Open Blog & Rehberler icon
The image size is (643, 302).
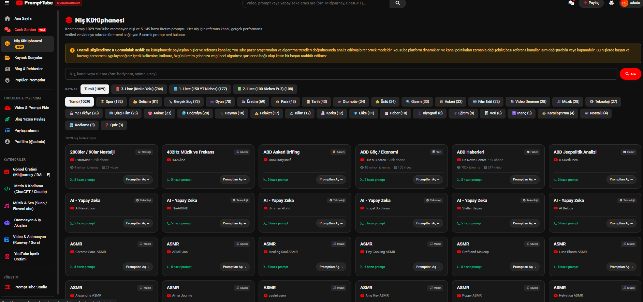[7, 69]
